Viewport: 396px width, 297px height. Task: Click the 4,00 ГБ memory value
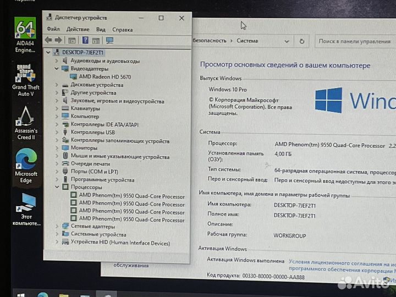click(x=283, y=154)
